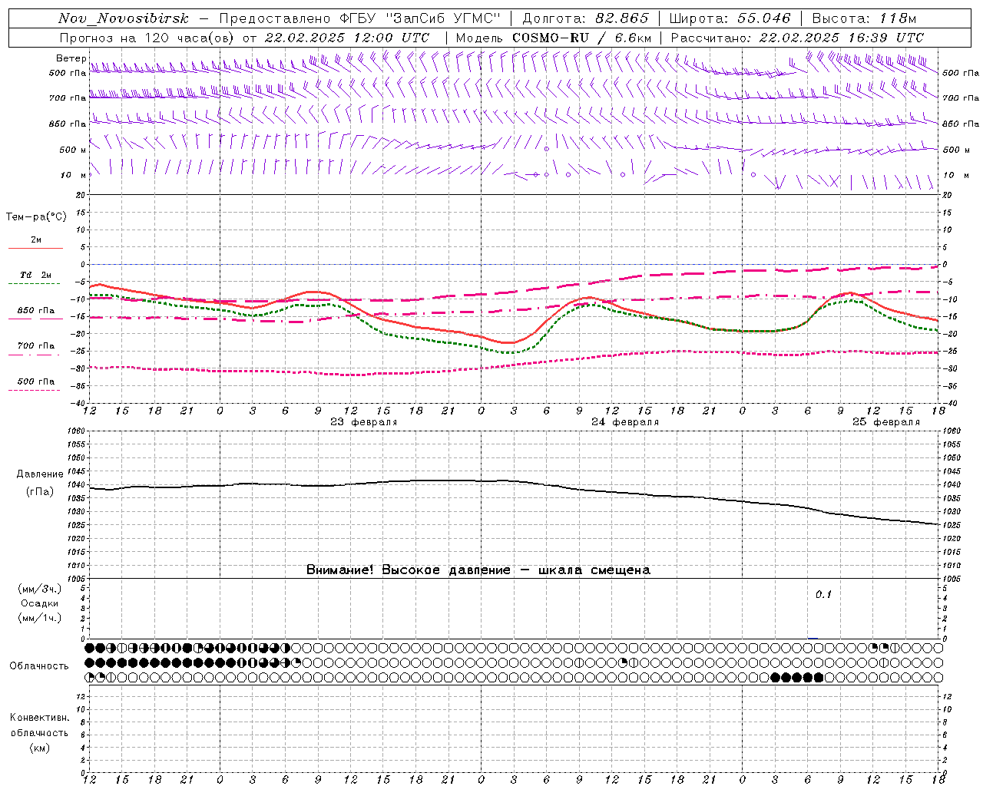Click the "2м" temperature legend entry
This screenshot has height=786, width=983.
(x=36, y=239)
